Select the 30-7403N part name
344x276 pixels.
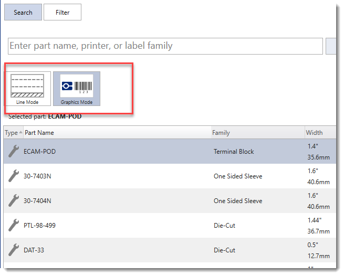tap(38, 176)
